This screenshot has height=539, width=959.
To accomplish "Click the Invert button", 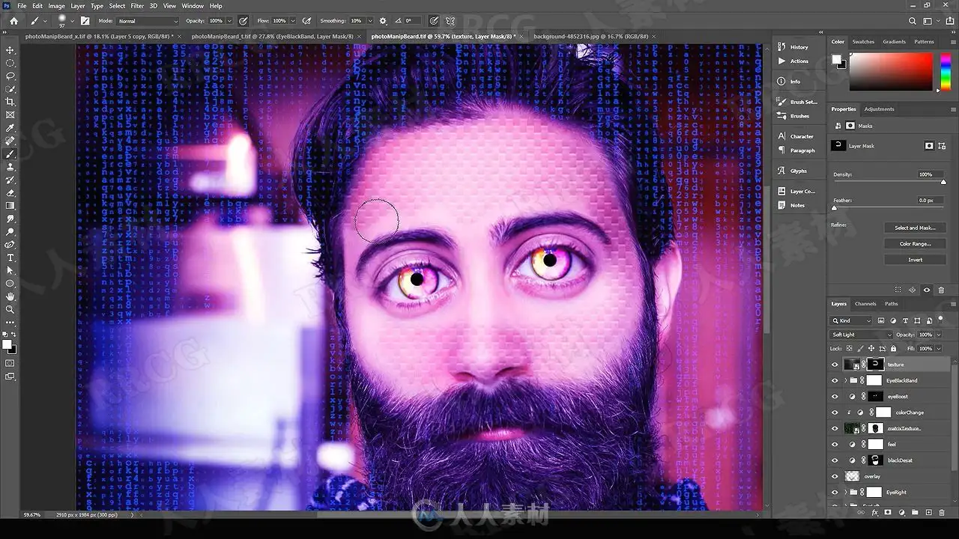I will pos(915,260).
